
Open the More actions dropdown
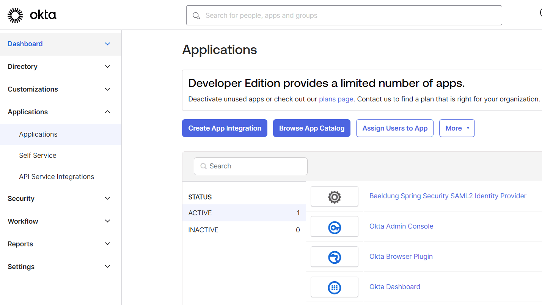coord(457,128)
